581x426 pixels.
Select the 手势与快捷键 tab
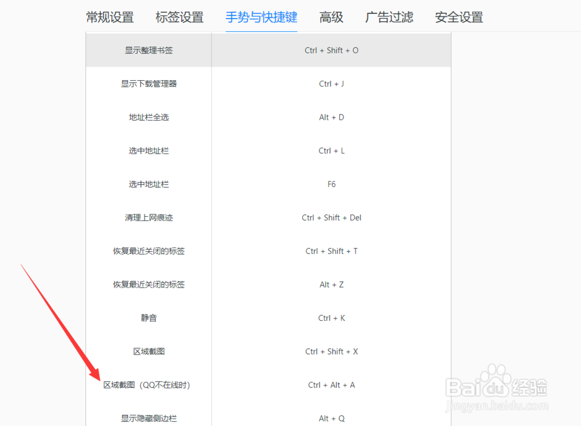pyautogui.click(x=261, y=17)
